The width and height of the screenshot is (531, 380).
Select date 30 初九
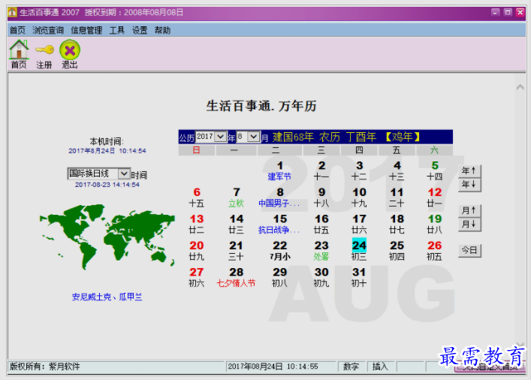[x=321, y=277]
